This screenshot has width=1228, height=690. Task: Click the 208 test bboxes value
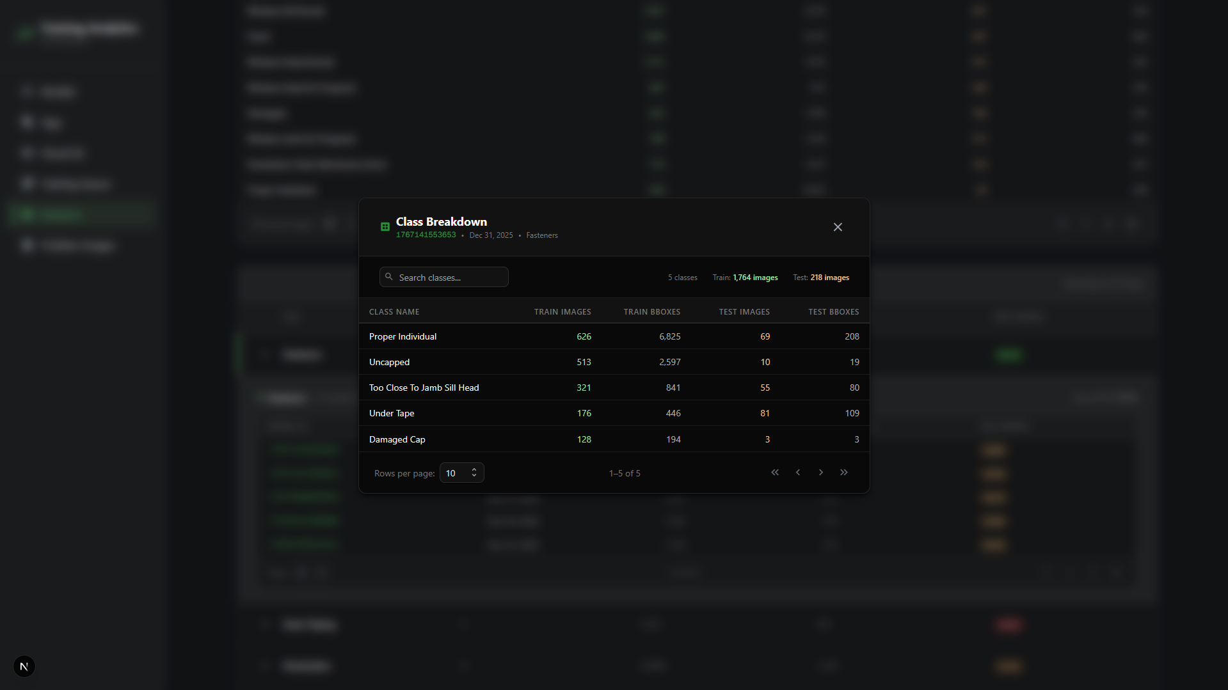click(852, 336)
